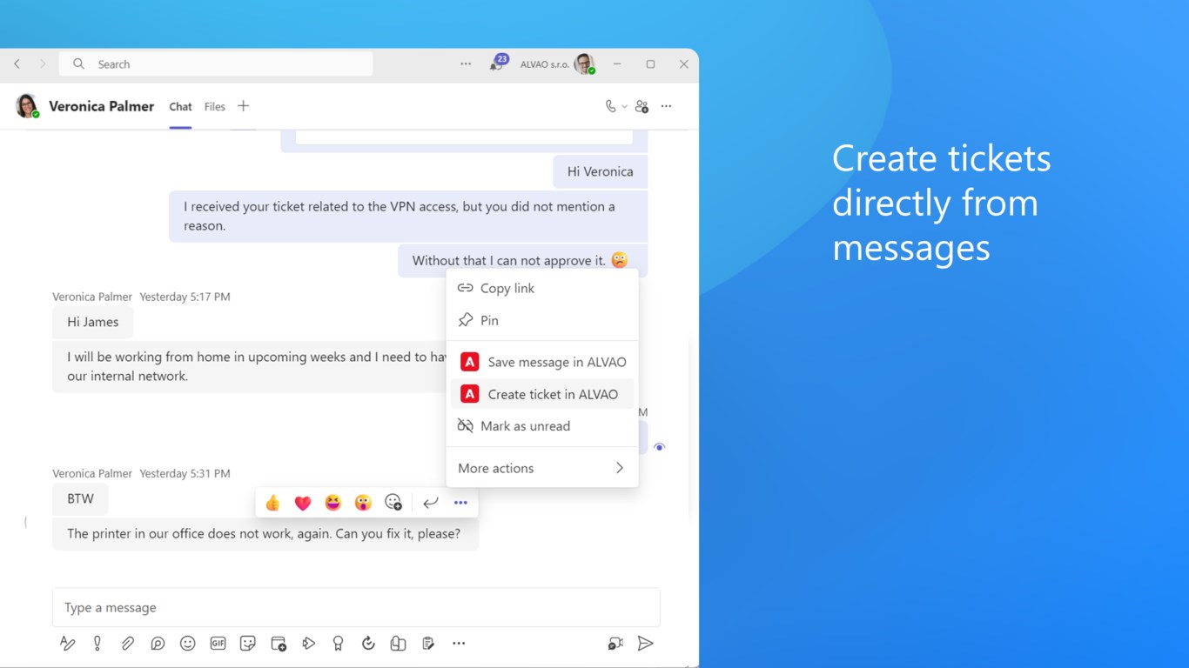
Task: Select Create ticket in ALVAO
Action: tap(542, 394)
